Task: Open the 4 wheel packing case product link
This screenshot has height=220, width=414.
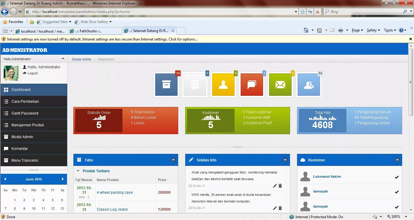Action: [x=115, y=192]
